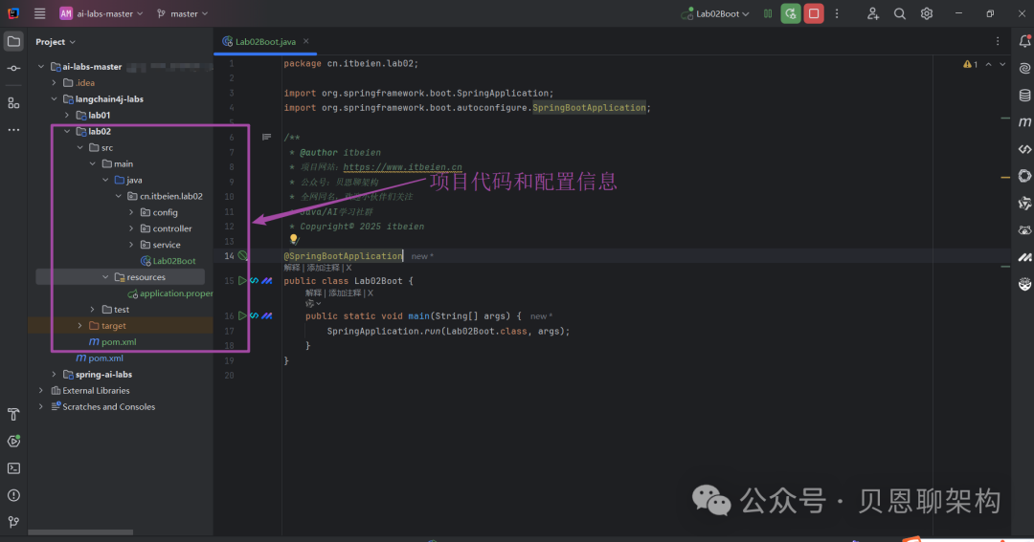Screen dimensions: 1034x542
Task: Switch to Lab02Boot.java editor tab
Action: pos(265,41)
